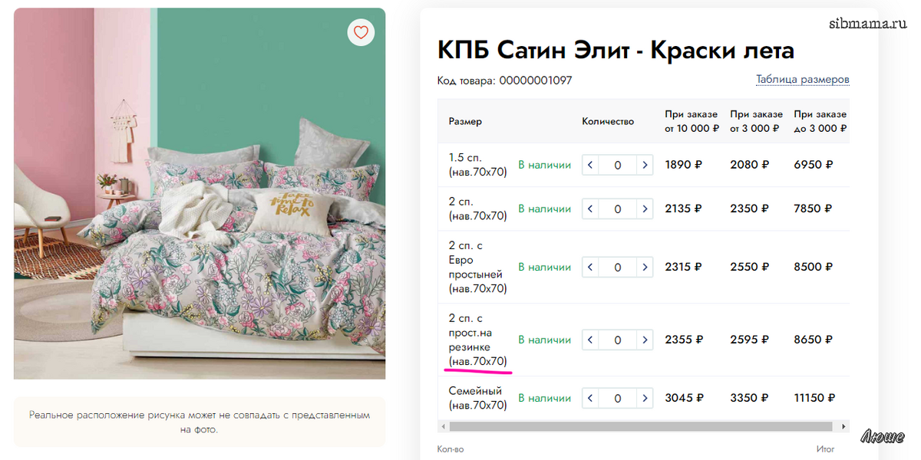Viewport: 921px width, 460px height.
Task: Click the heart favorite icon on photo
Action: point(361,32)
